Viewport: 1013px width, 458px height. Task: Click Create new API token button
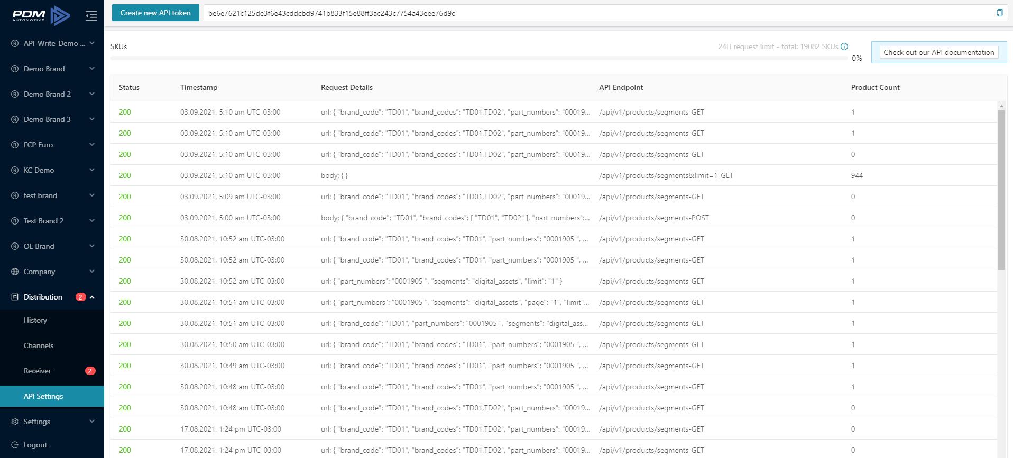coord(155,13)
